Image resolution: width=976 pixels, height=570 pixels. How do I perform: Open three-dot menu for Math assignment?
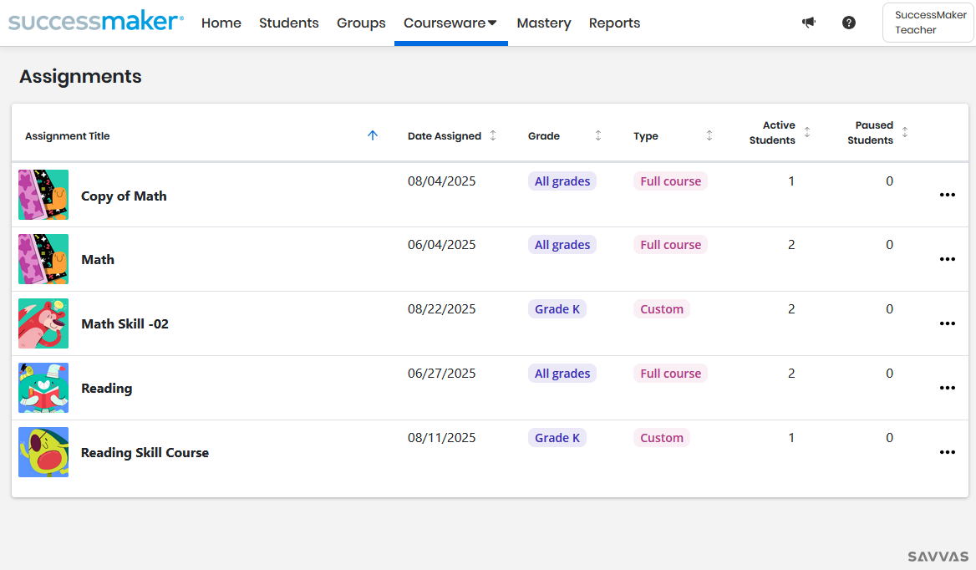947,259
